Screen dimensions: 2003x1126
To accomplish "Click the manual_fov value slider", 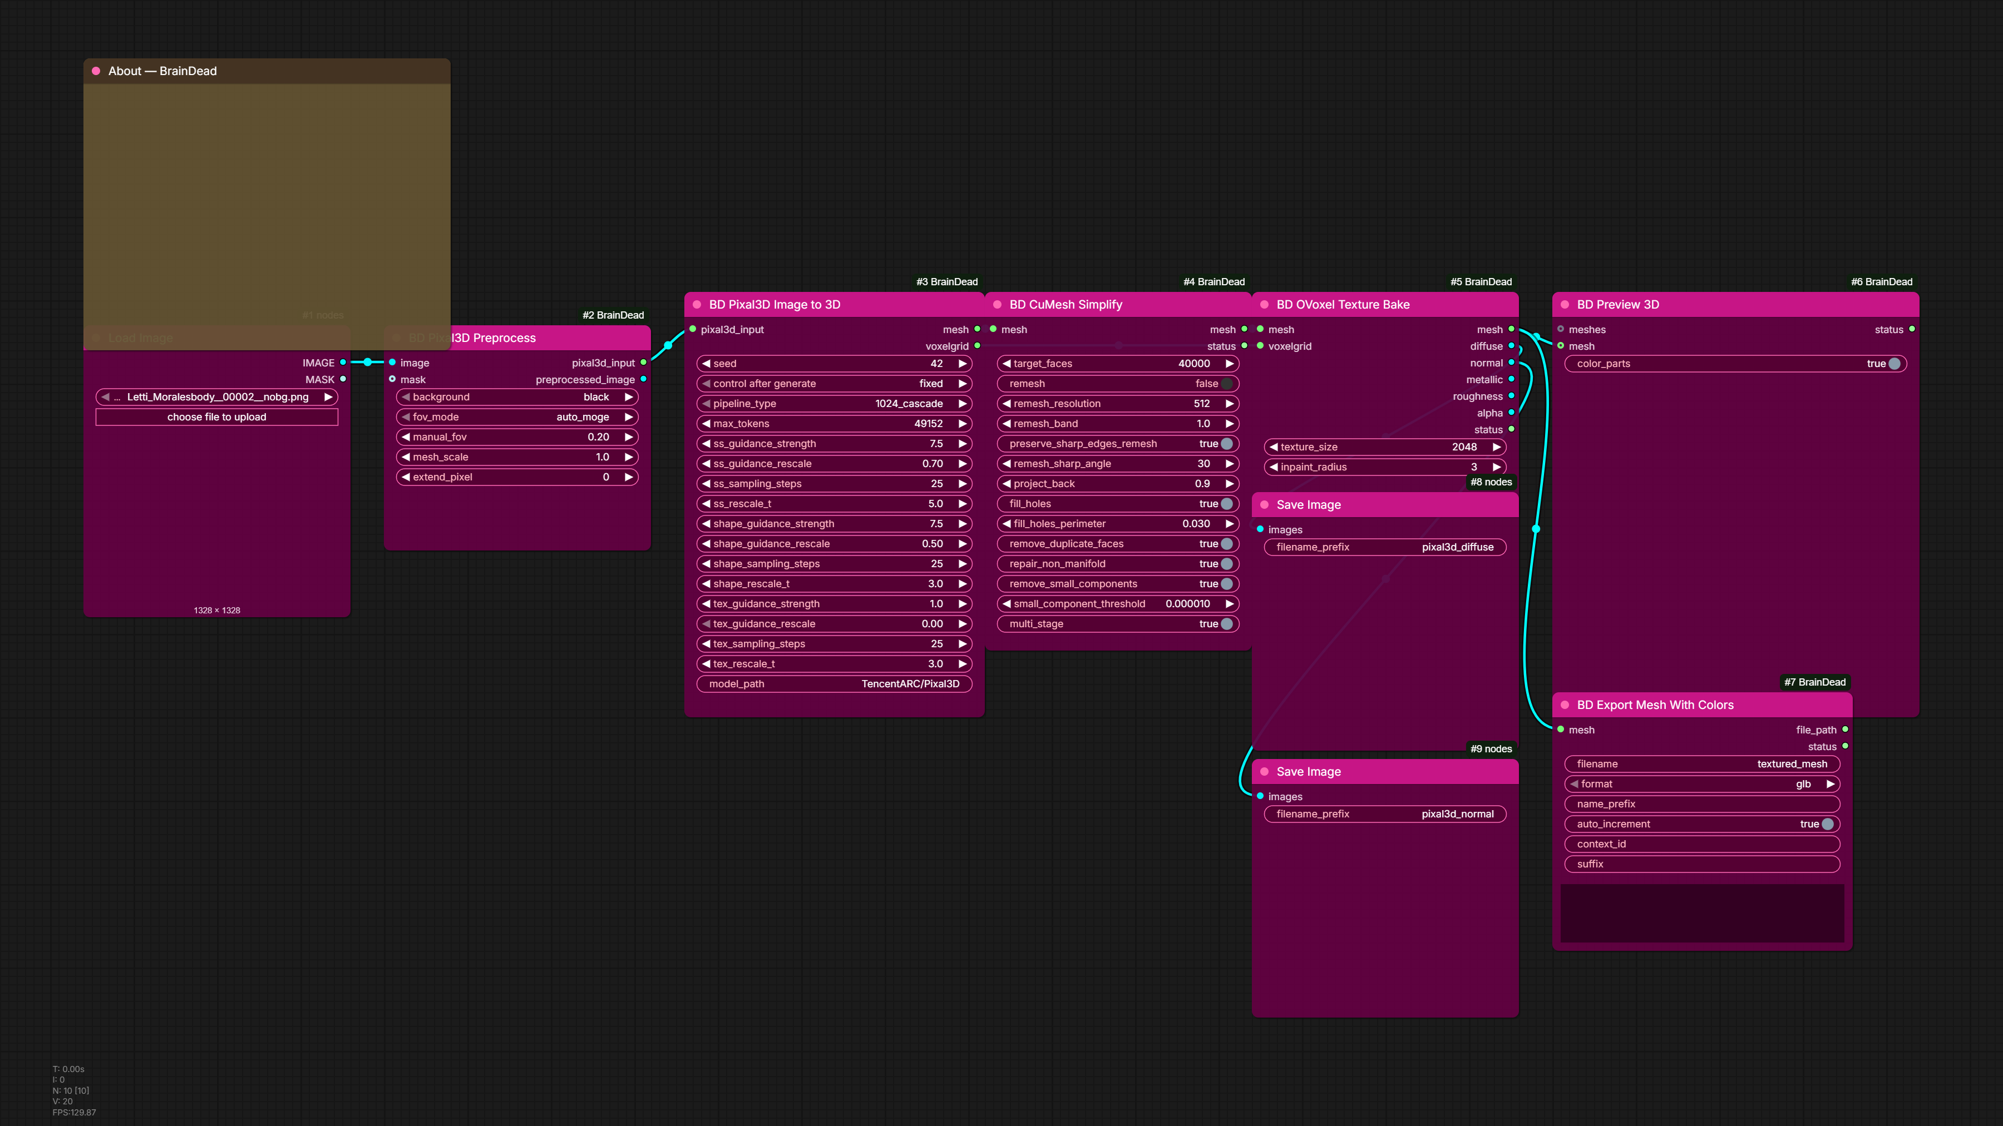I will coord(517,438).
